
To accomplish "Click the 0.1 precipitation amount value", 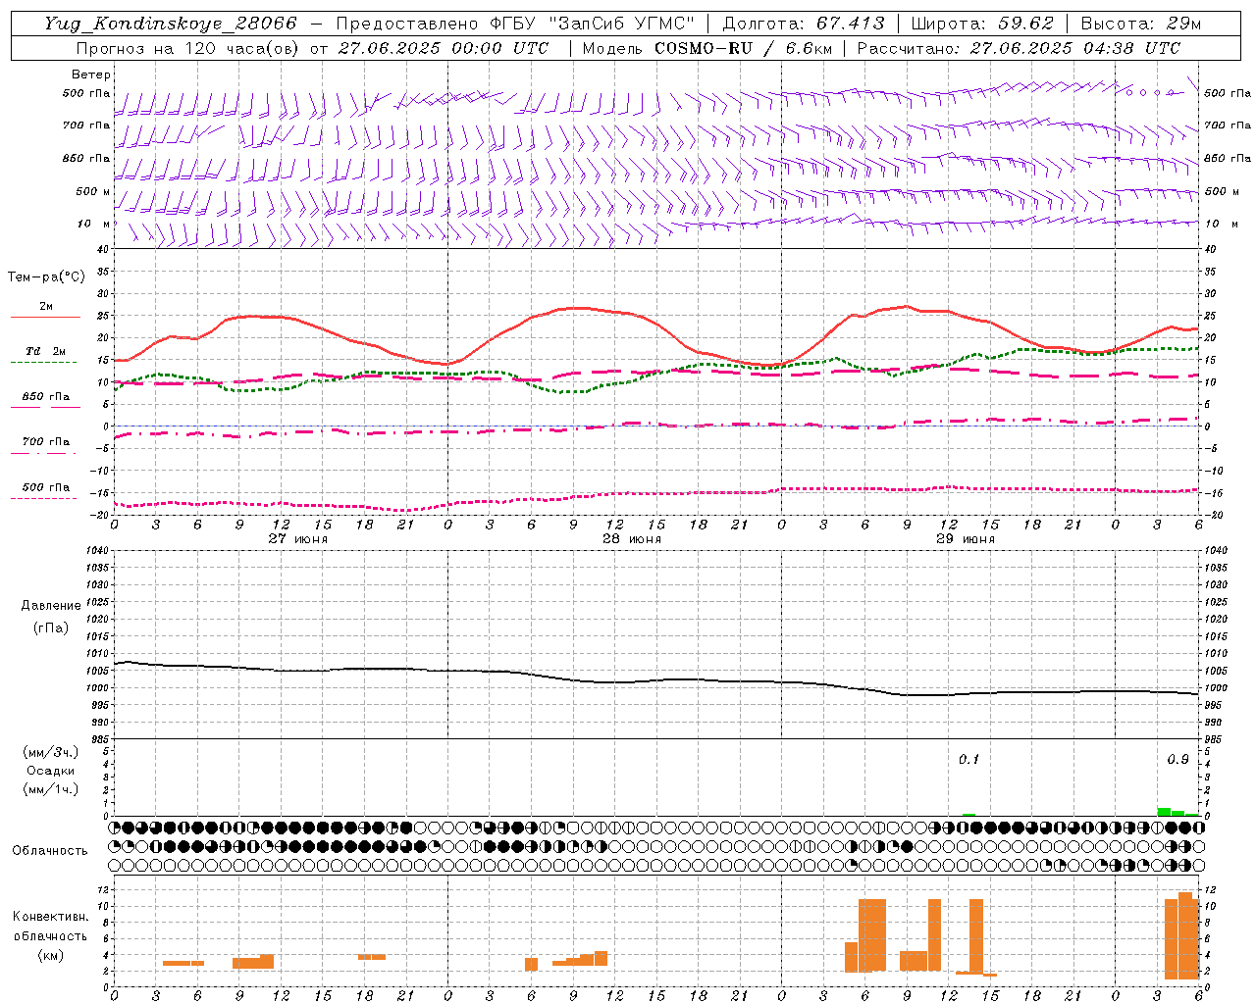I will click(968, 759).
